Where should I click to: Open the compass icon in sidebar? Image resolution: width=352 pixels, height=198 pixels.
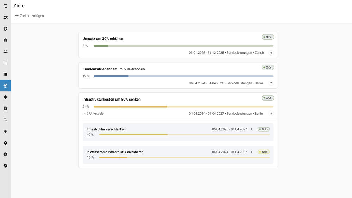[5, 166]
